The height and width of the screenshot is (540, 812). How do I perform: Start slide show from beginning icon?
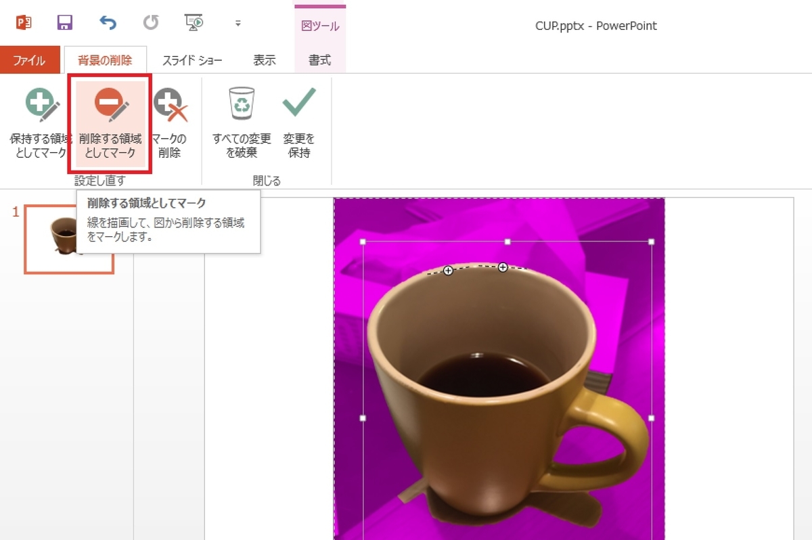pyautogui.click(x=194, y=23)
